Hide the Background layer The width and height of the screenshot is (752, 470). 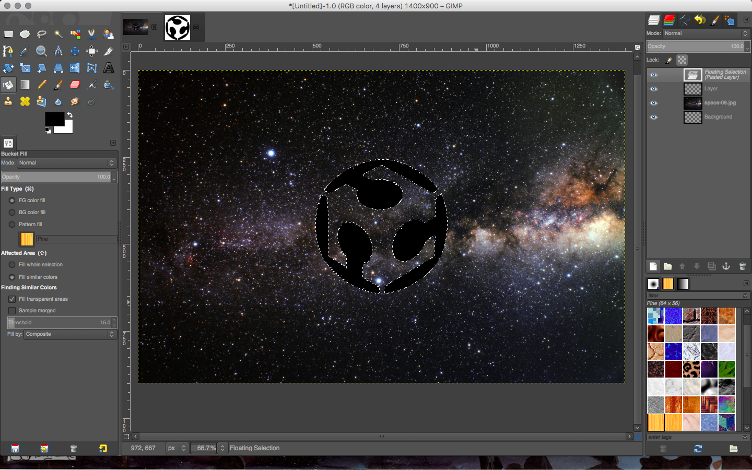[653, 117]
